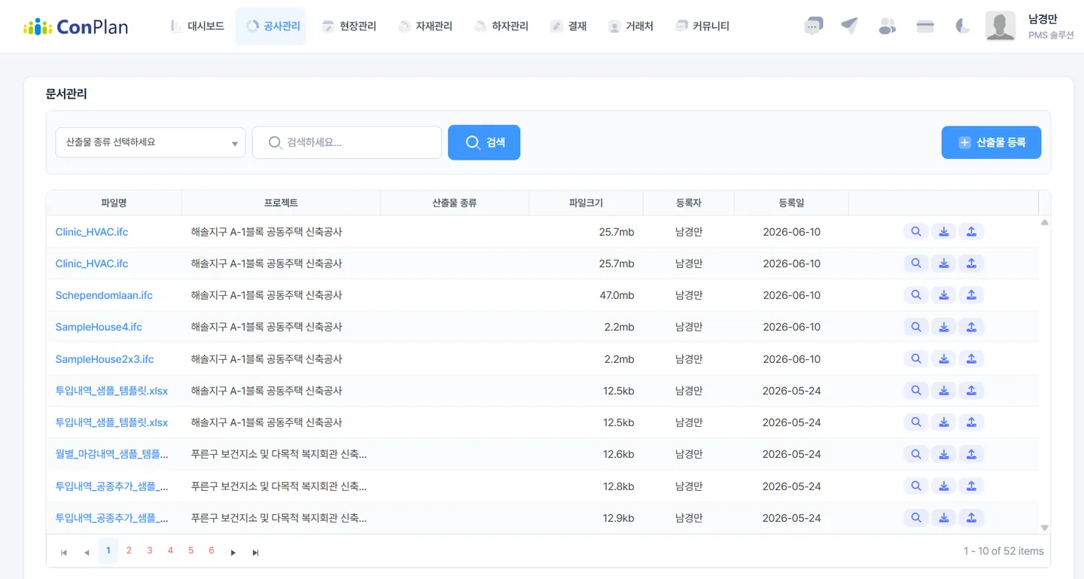
Task: Open the SampleHouse2x3.ifc file link
Action: pos(105,359)
